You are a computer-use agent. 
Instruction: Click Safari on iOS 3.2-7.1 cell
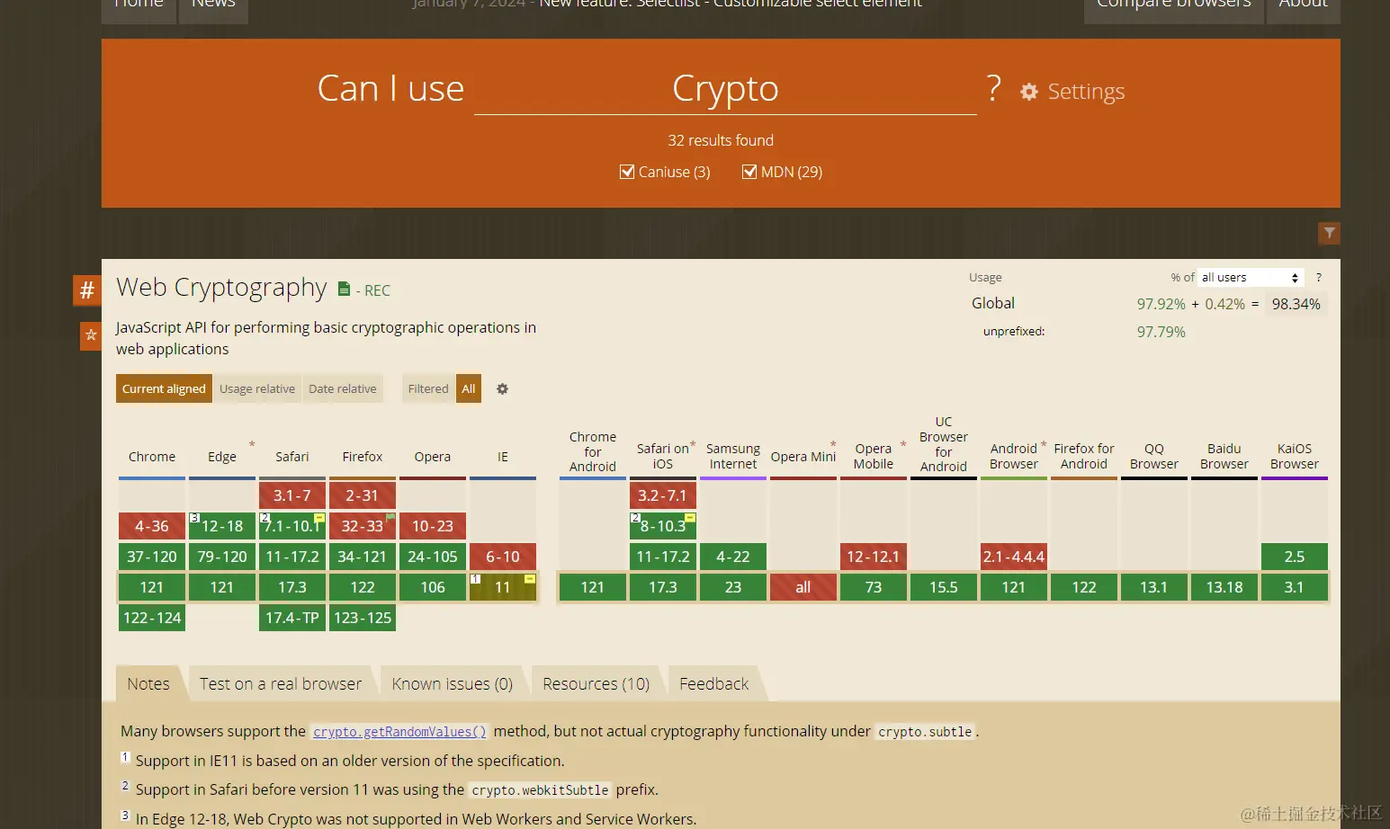(663, 495)
